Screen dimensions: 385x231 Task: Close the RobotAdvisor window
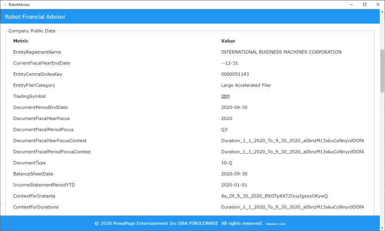pyautogui.click(x=378, y=4)
